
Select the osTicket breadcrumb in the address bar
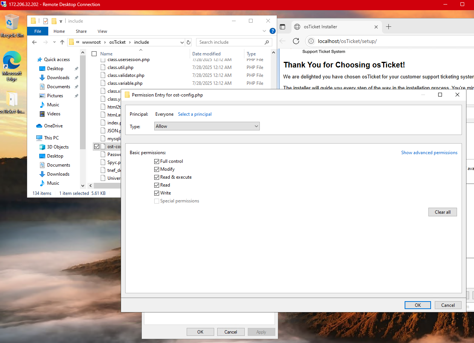(x=117, y=42)
